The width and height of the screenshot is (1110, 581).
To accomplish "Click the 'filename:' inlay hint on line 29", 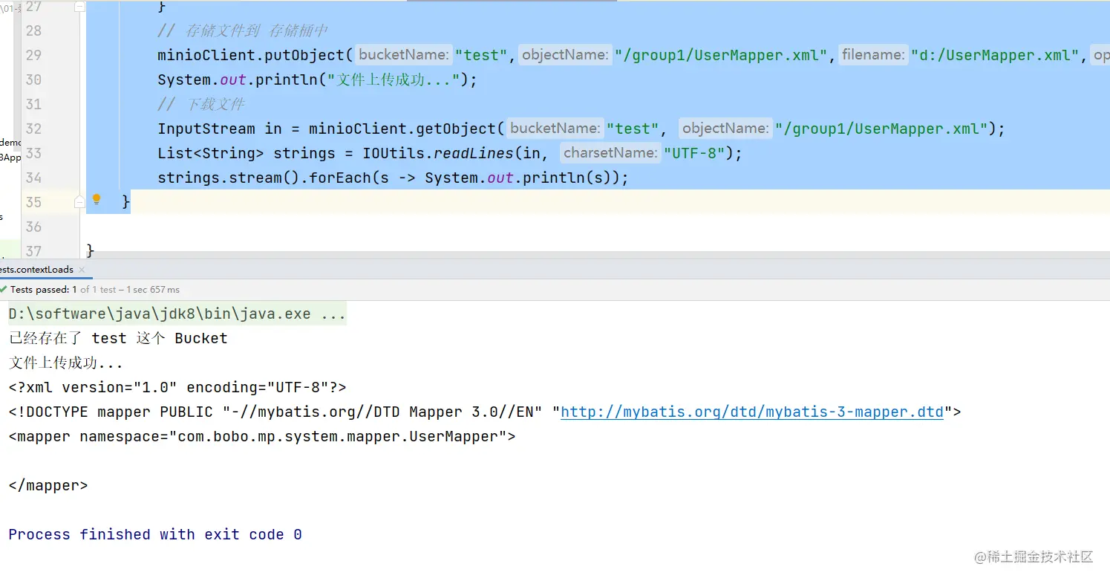I will pos(873,54).
